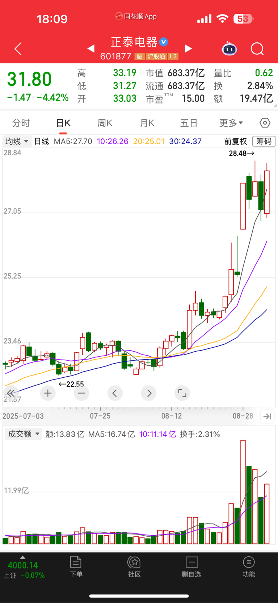Tap orange MA 20:25.01 value
Viewport: 278px width, 603px height.
tap(149, 141)
